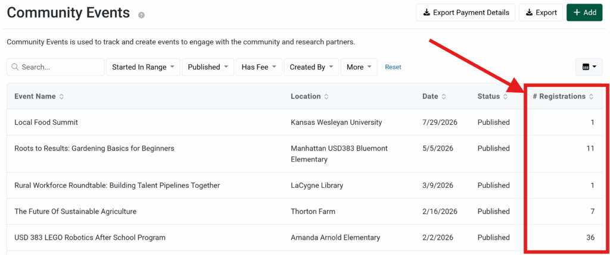The image size is (610, 255).
Task: Add a new community event
Action: (584, 12)
